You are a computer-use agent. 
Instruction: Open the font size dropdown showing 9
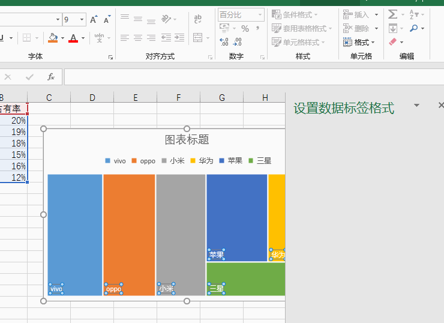coord(82,20)
